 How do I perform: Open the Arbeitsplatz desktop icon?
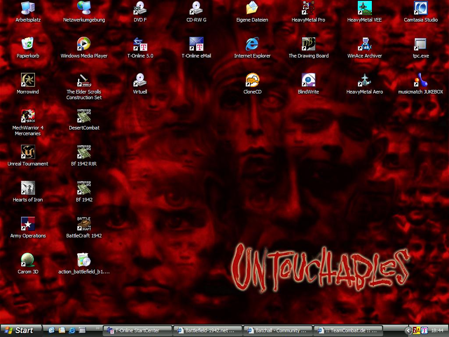pos(28,11)
